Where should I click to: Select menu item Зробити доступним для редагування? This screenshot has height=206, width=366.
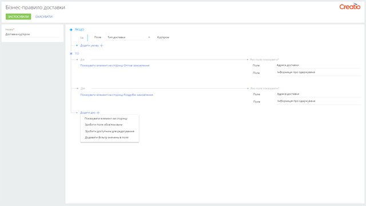point(109,131)
